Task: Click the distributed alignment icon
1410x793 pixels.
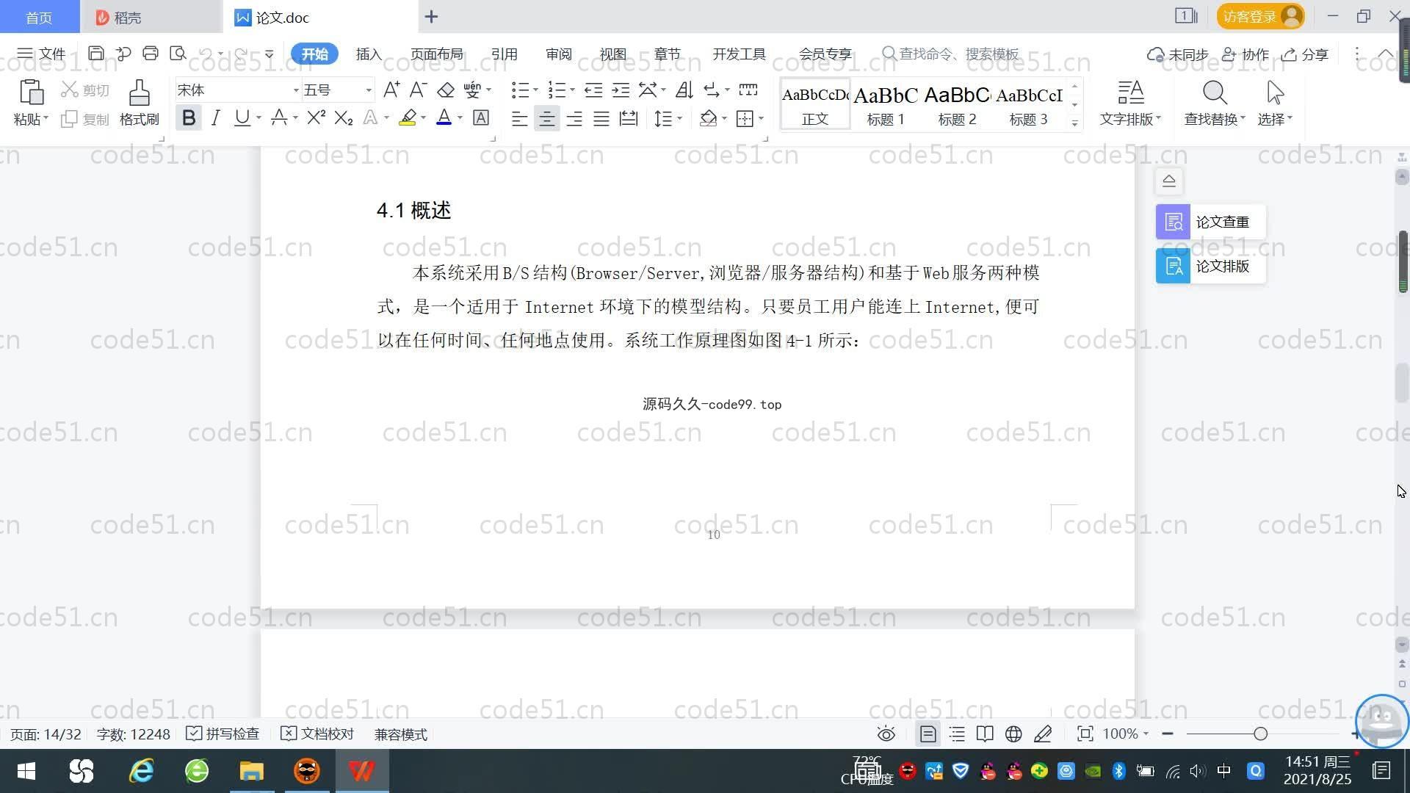Action: [x=629, y=118]
